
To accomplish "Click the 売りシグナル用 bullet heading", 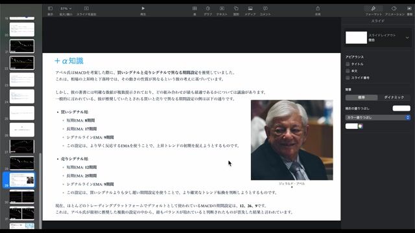I will click(75, 159).
